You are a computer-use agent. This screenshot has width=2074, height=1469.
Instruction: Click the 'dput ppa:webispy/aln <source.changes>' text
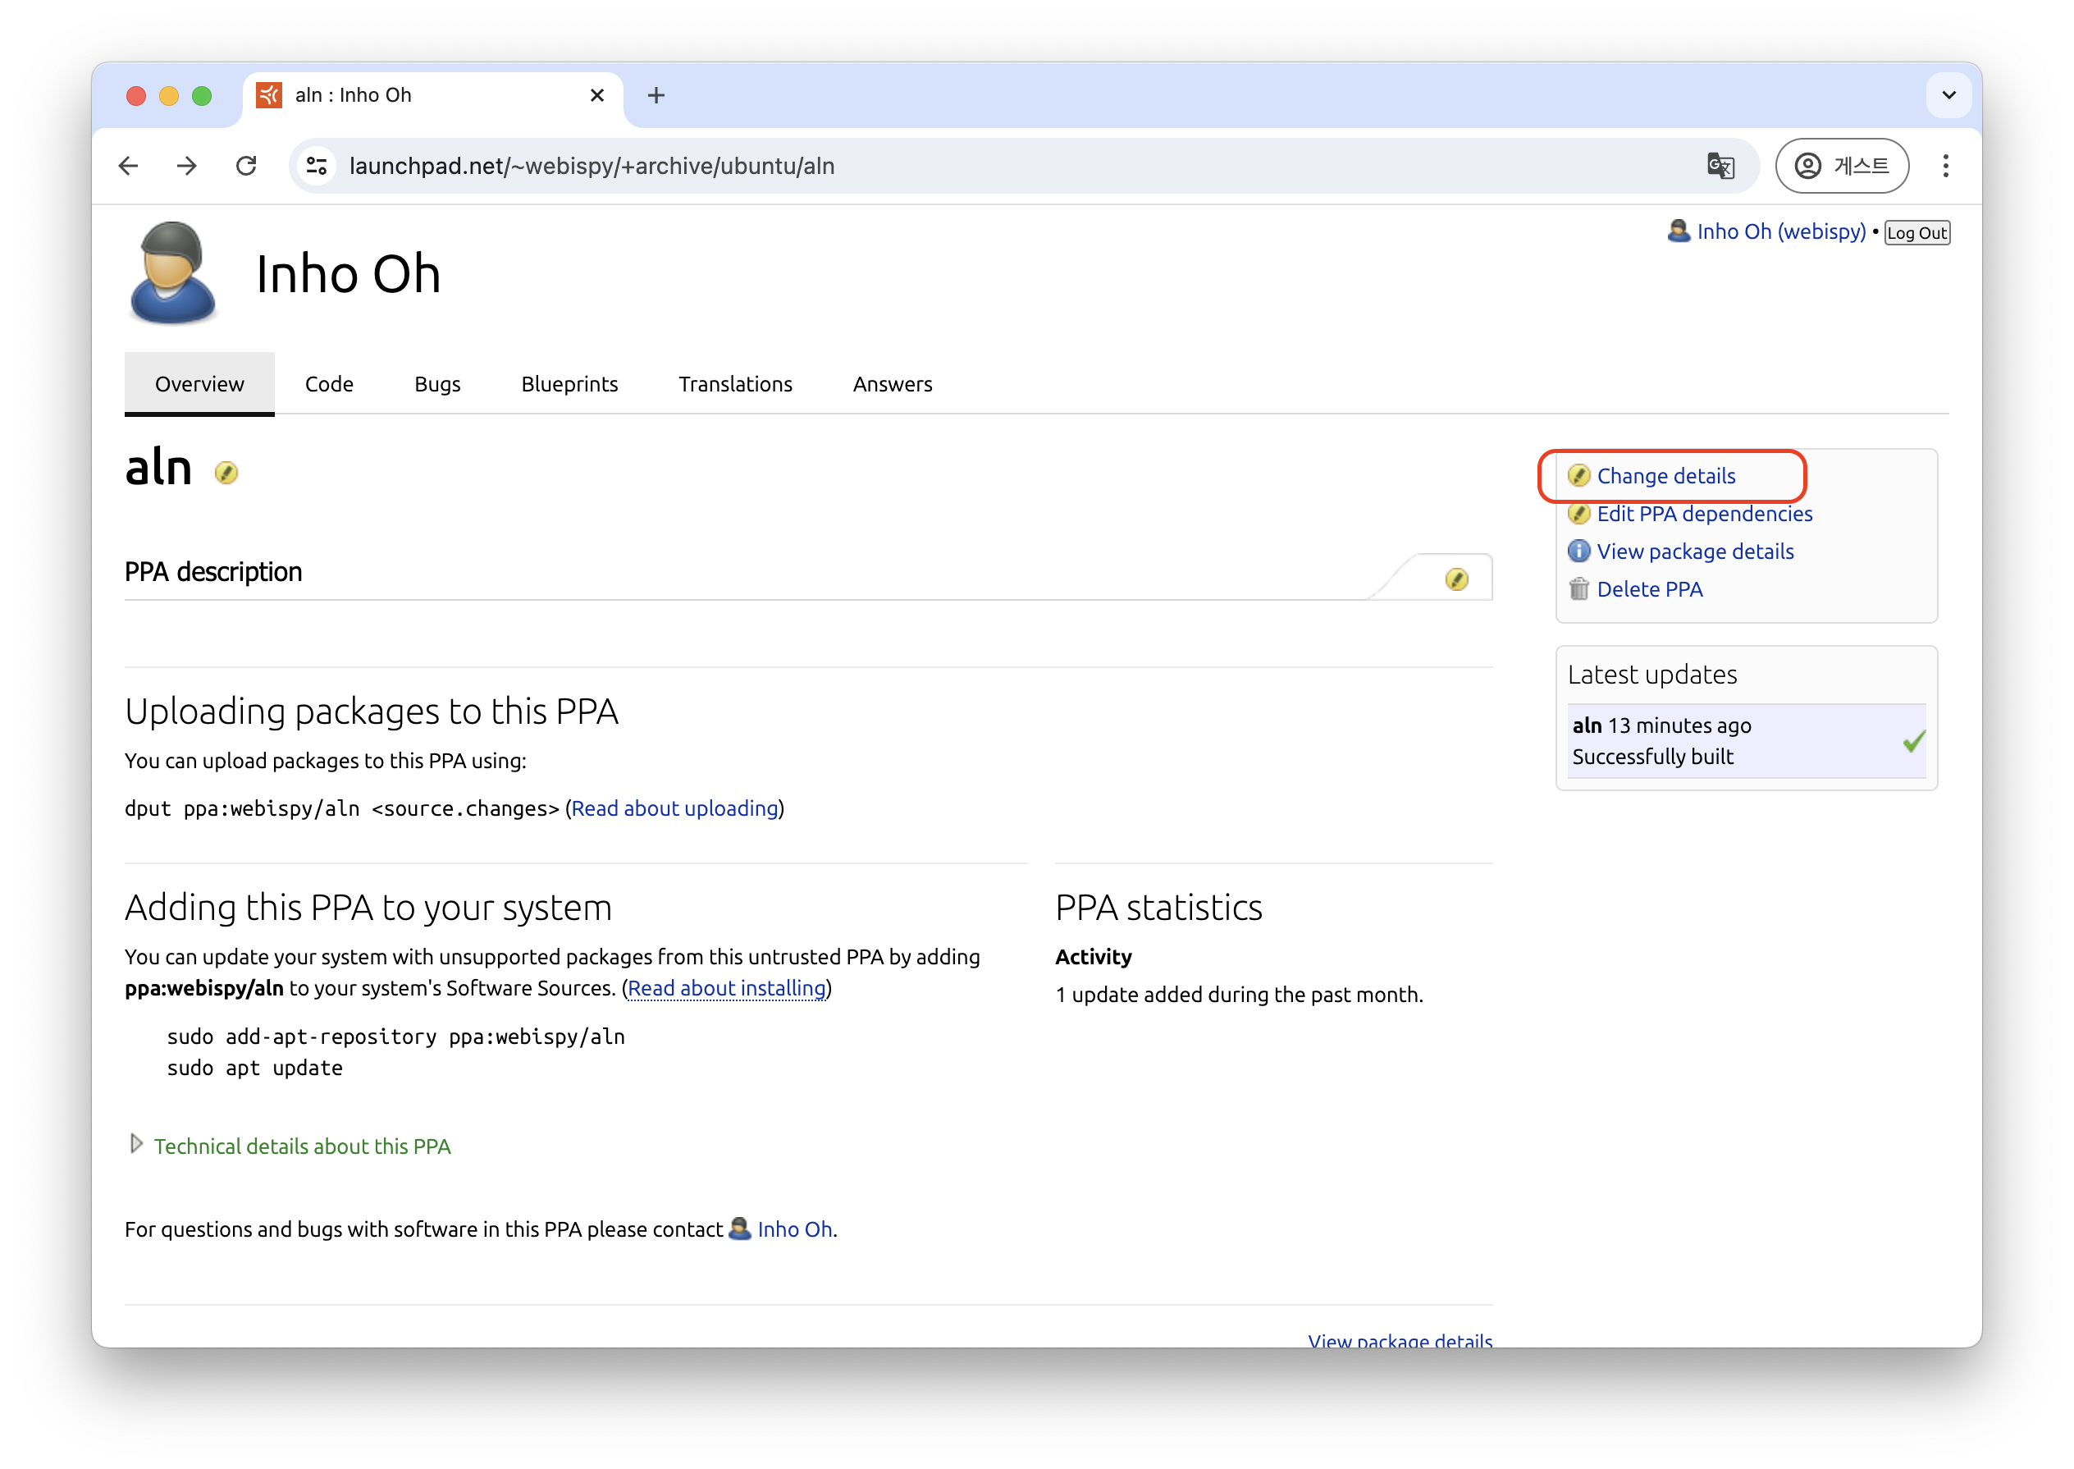coord(342,808)
